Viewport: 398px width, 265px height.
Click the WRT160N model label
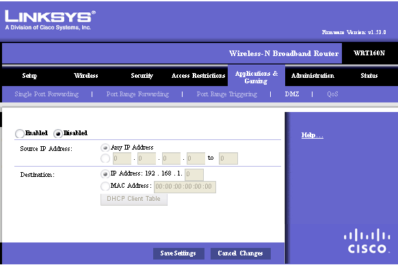pos(369,53)
